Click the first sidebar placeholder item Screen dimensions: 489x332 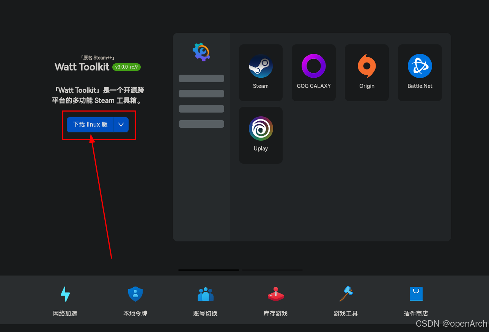(201, 78)
